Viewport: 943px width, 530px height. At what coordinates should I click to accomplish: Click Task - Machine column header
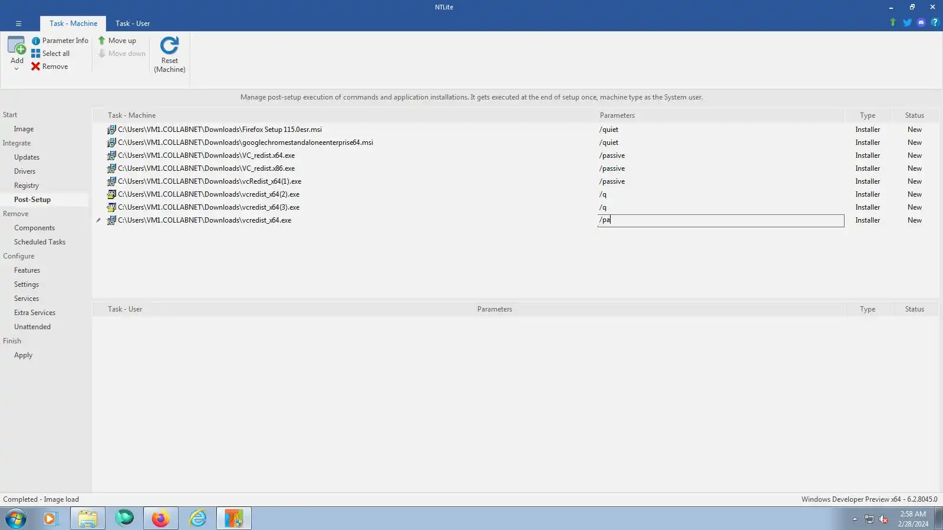[131, 115]
